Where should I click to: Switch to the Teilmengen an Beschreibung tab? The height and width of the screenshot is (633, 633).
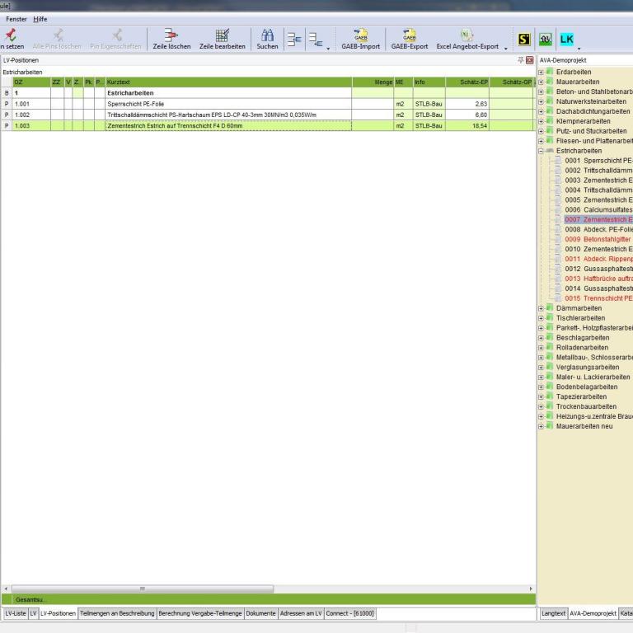117,613
